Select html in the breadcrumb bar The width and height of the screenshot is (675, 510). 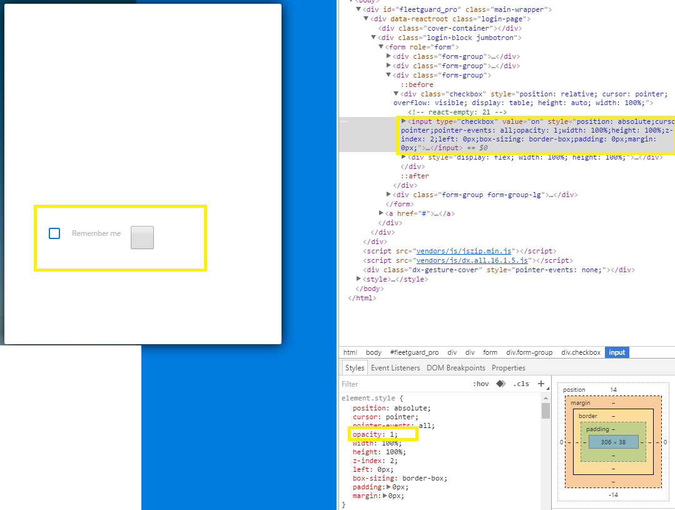(x=350, y=352)
